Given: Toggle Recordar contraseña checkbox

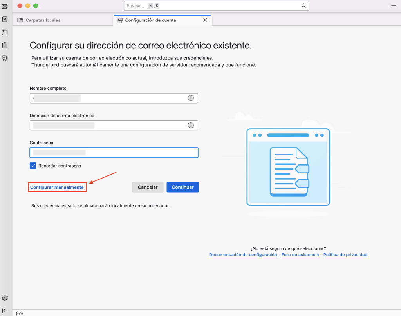Looking at the screenshot, I should 33,166.
